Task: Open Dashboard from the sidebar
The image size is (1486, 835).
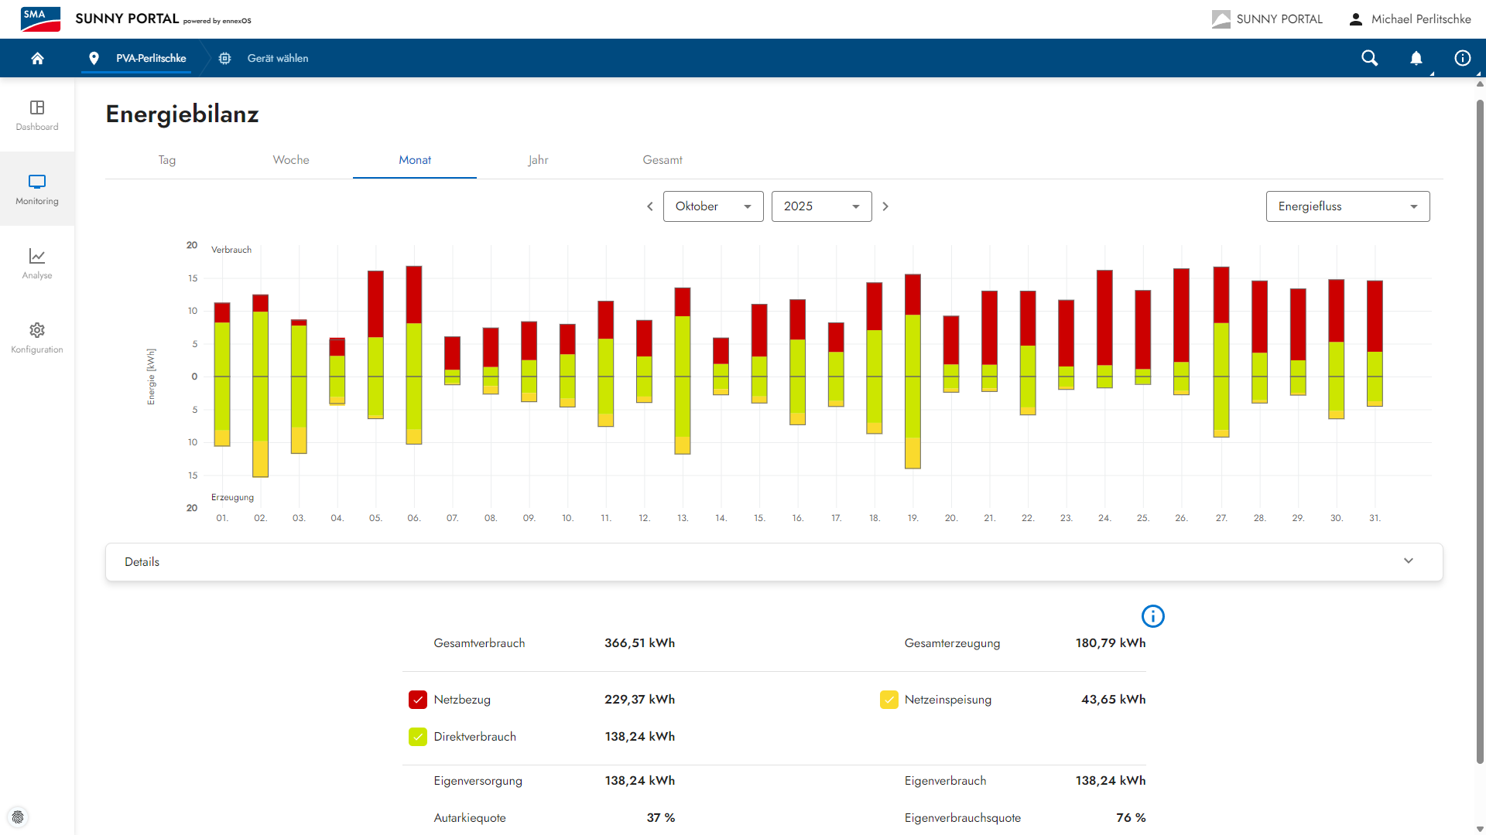Action: coord(37,114)
